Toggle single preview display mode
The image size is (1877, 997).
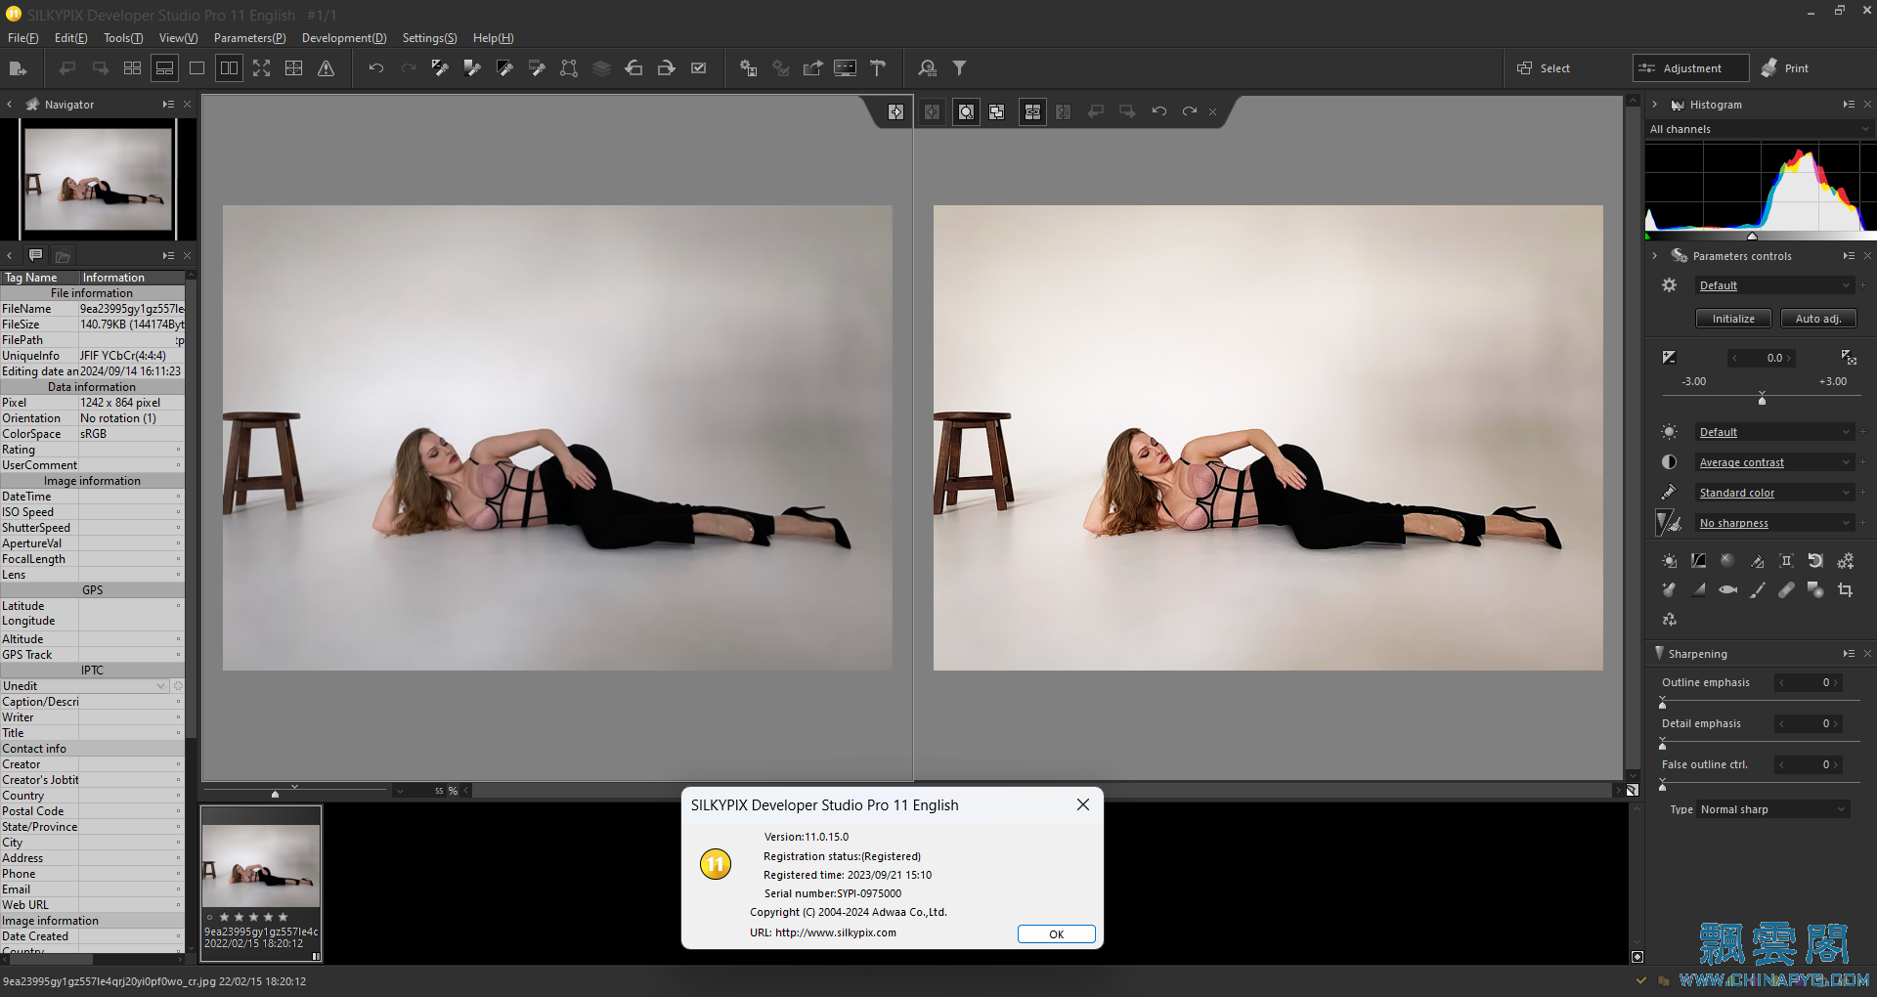point(196,68)
